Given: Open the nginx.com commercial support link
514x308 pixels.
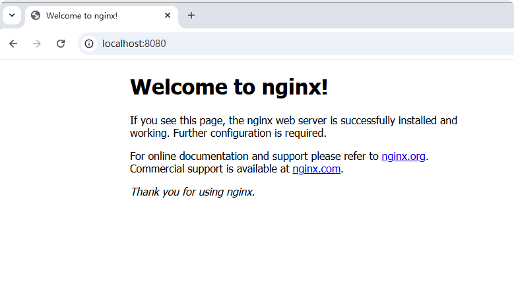Looking at the screenshot, I should (x=316, y=169).
